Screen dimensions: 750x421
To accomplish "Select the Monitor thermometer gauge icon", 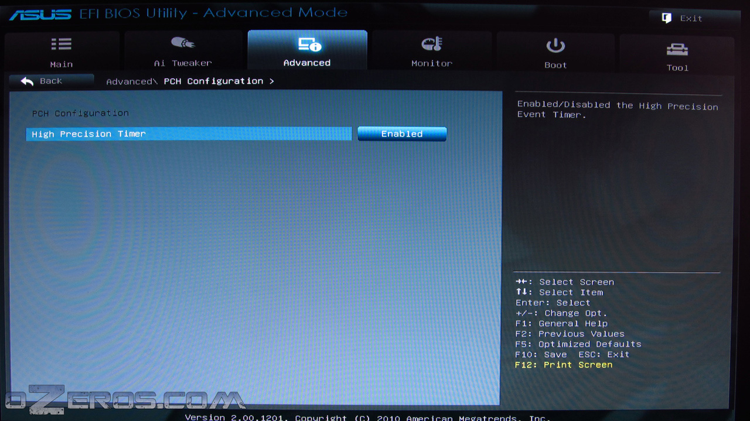I will (x=432, y=44).
